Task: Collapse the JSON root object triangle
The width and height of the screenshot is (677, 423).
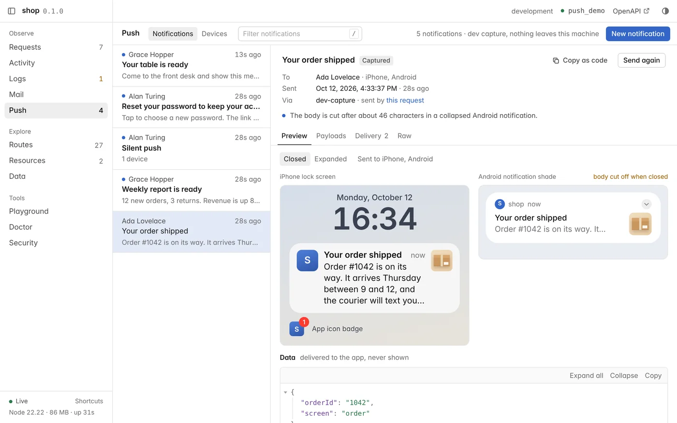Action: click(285, 392)
